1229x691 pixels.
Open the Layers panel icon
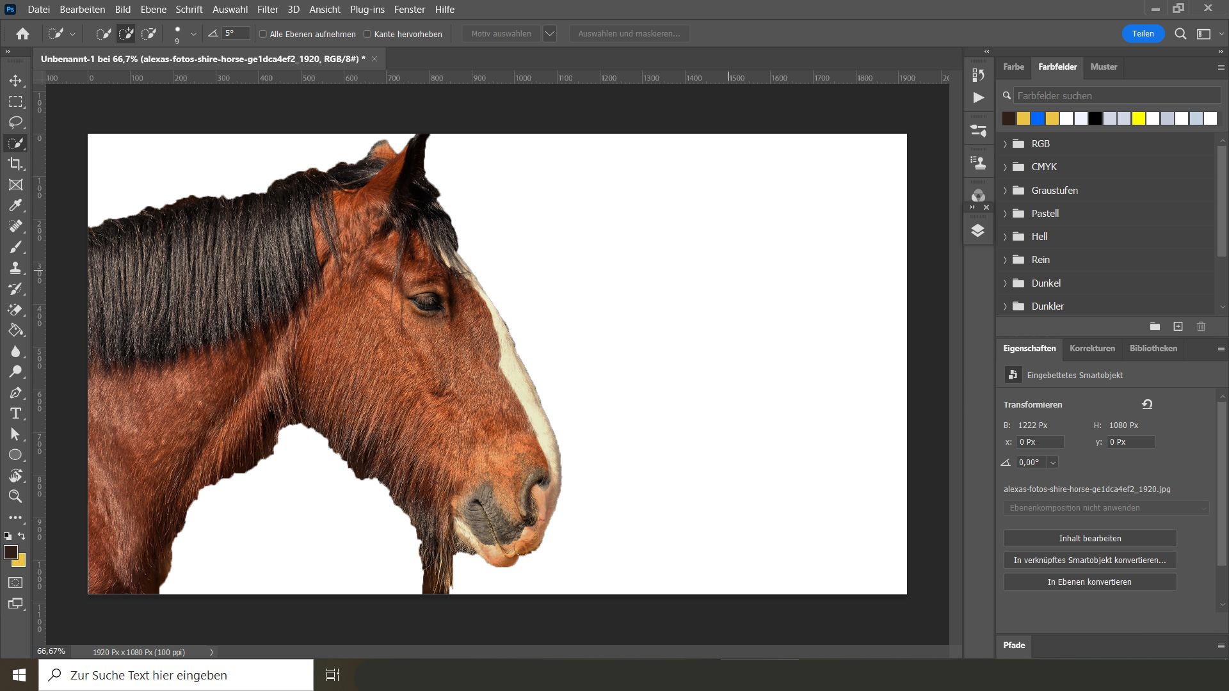point(977,230)
